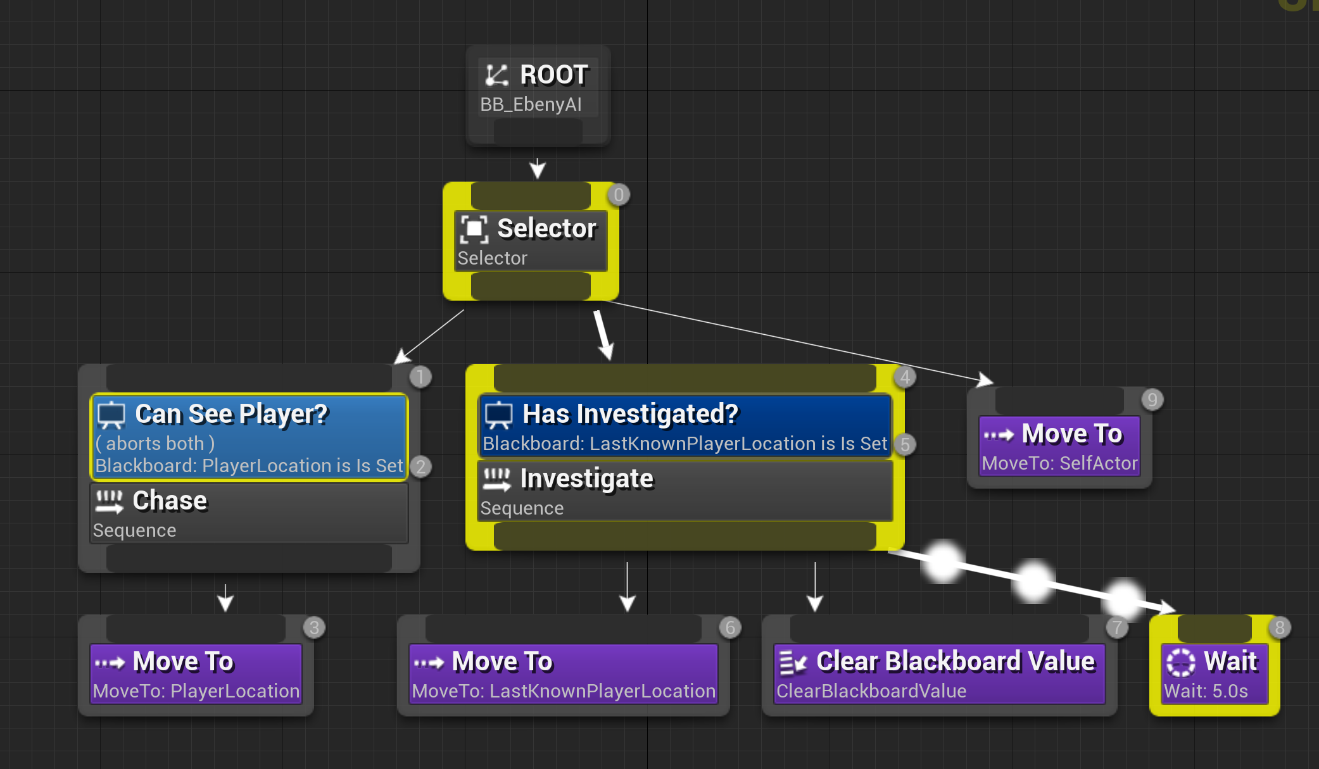Viewport: 1319px width, 769px height.
Task: Click the Wait task circular icon
Action: [x=1180, y=662]
